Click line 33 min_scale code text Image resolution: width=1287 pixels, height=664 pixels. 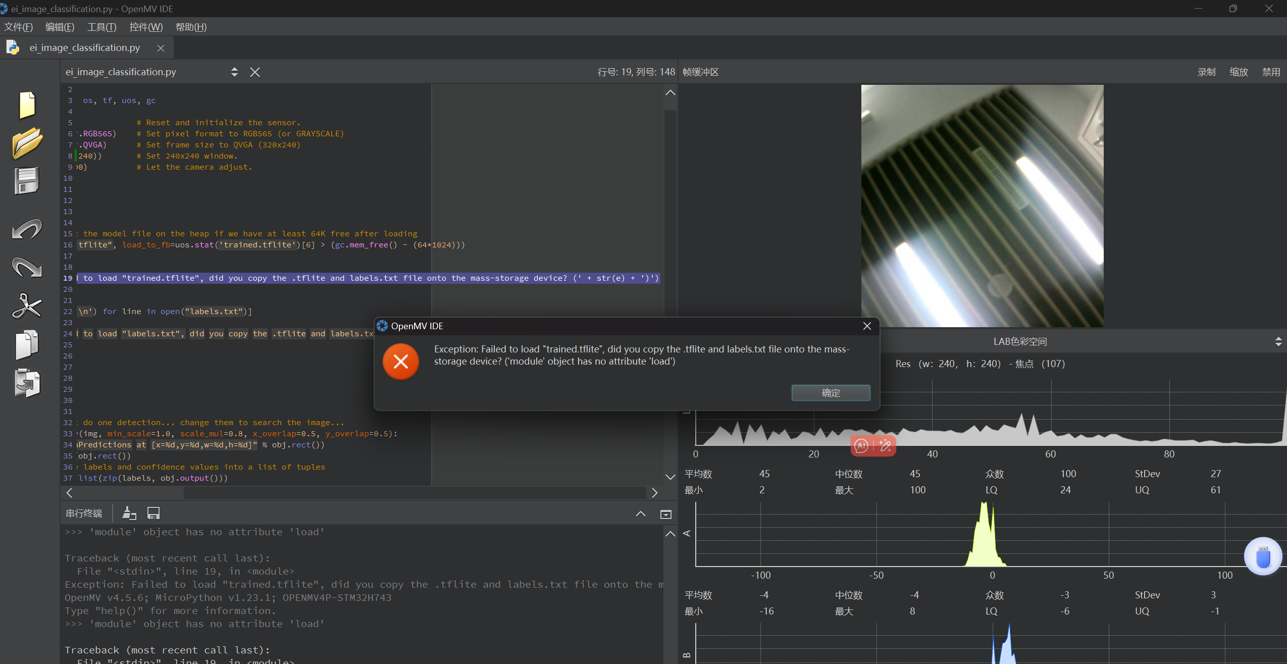[x=237, y=434]
